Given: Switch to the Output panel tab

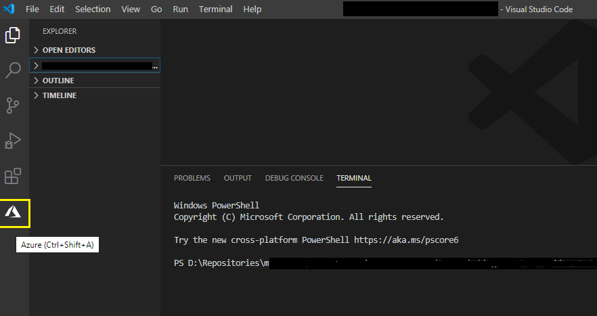Looking at the screenshot, I should [x=238, y=178].
